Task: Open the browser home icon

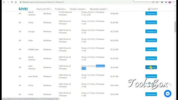Action: click(x=16, y=2)
